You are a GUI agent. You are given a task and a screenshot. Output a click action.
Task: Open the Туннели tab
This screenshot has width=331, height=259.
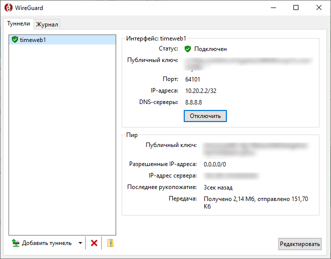coord(19,23)
